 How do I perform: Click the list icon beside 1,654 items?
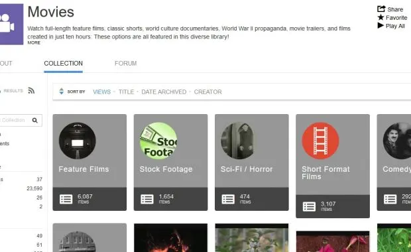click(x=147, y=199)
